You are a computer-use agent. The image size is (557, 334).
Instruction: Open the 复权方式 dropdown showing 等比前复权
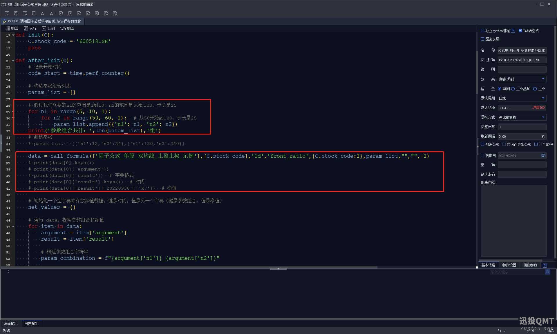tap(522, 117)
